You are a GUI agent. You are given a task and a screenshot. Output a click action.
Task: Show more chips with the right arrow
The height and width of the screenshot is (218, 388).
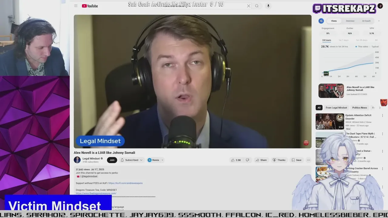tap(380, 107)
